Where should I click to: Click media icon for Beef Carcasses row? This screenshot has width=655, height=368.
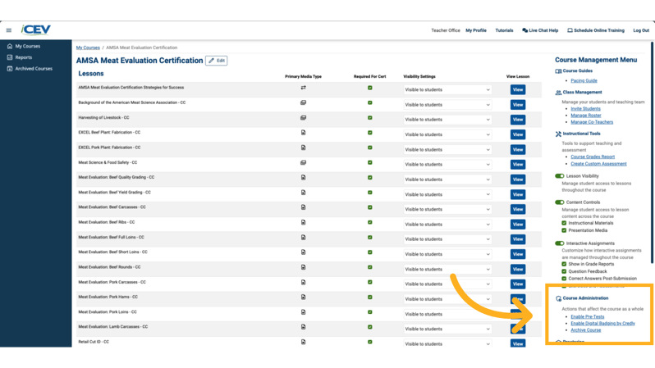pos(303,207)
